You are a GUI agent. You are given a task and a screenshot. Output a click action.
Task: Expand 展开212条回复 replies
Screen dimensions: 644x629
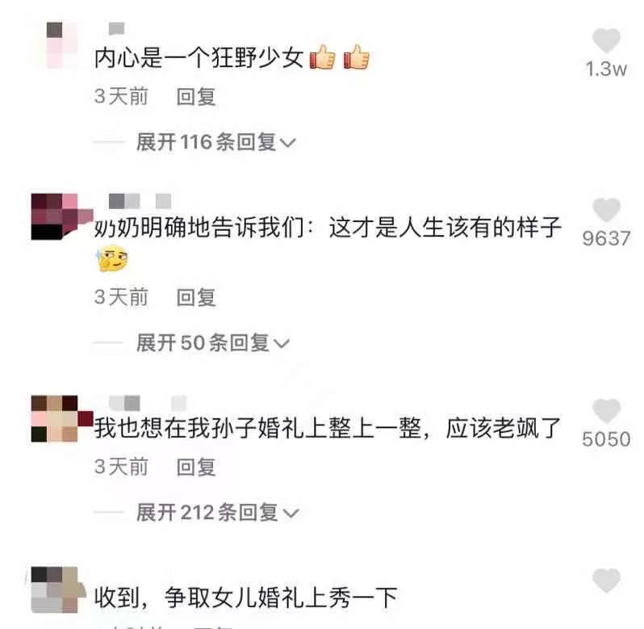pos(217,512)
